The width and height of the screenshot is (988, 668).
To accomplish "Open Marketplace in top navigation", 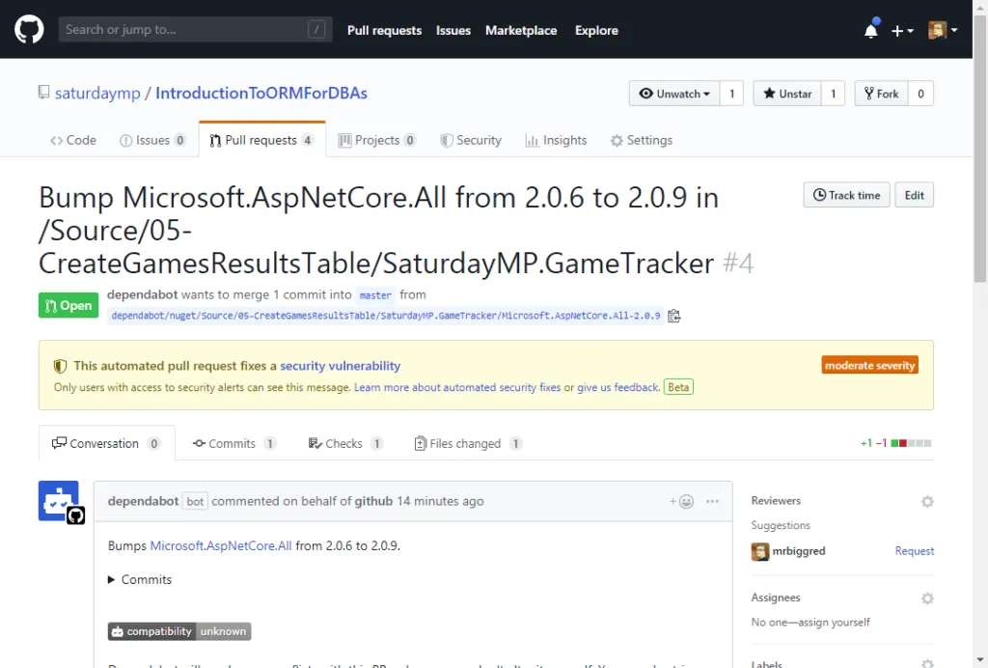I will click(521, 30).
